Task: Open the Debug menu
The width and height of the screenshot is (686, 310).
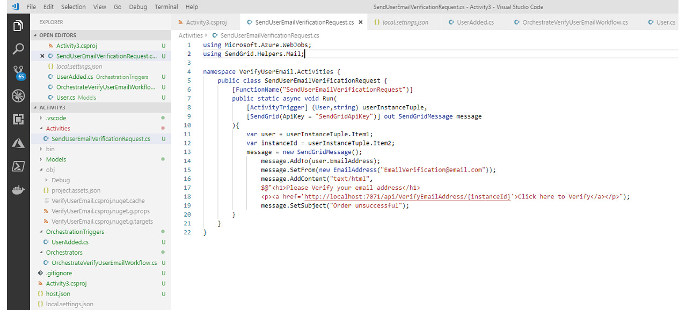Action: (x=138, y=7)
